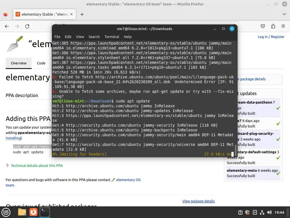
Task: Close the Firefox window
Action: 284,4
